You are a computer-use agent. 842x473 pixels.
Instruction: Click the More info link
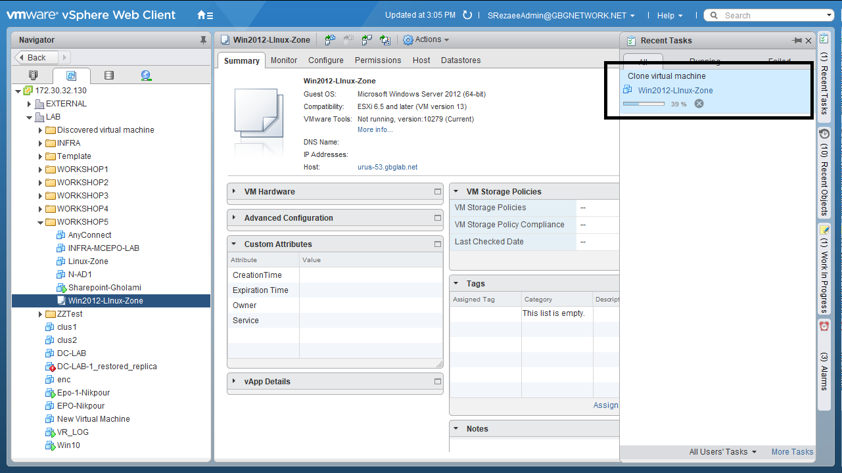(x=375, y=130)
